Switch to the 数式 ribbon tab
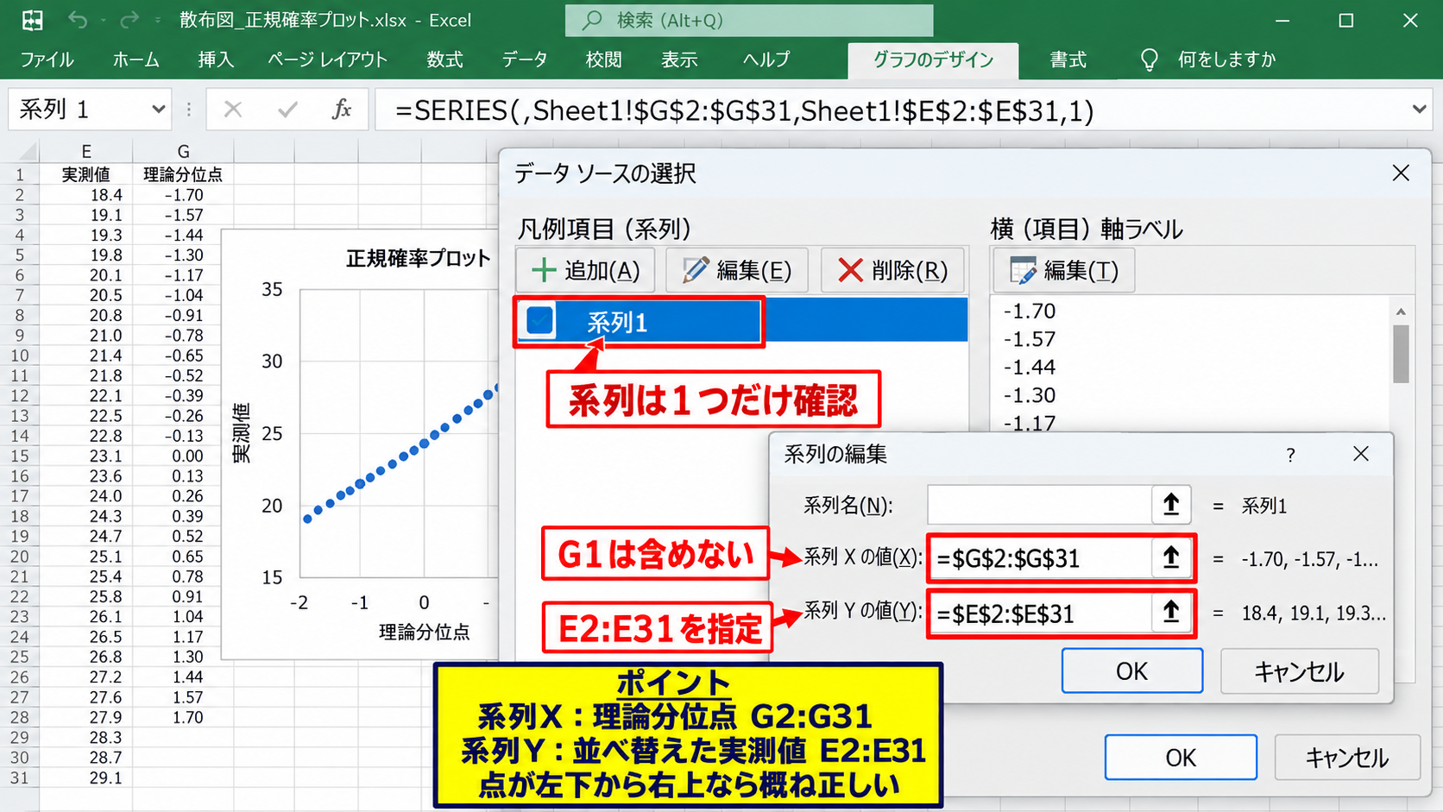Screen dimensions: 1443x812 [444, 60]
